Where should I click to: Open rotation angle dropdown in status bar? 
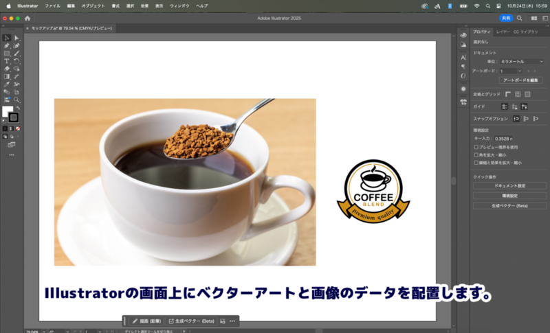tap(67, 331)
